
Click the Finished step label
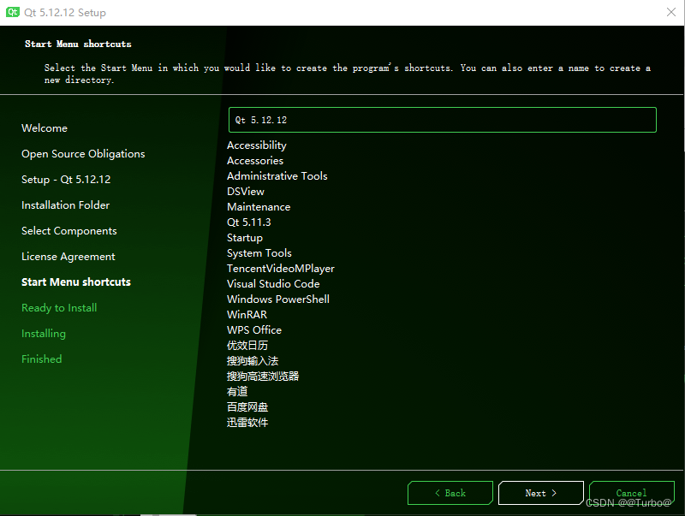(41, 359)
